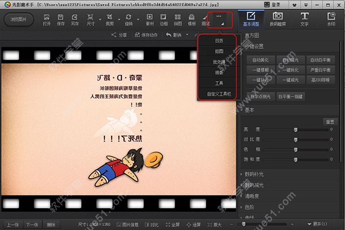Apply 高ISO降噪 preset

pyautogui.click(x=320, y=80)
